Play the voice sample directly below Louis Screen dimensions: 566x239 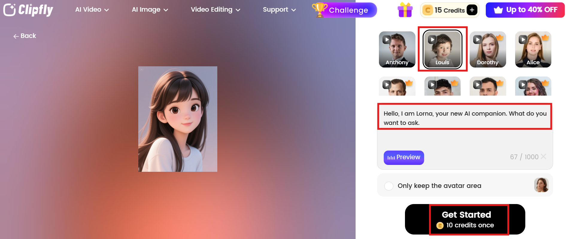click(432, 85)
